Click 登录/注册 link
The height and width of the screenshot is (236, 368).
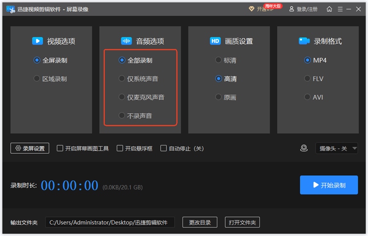click(x=307, y=9)
